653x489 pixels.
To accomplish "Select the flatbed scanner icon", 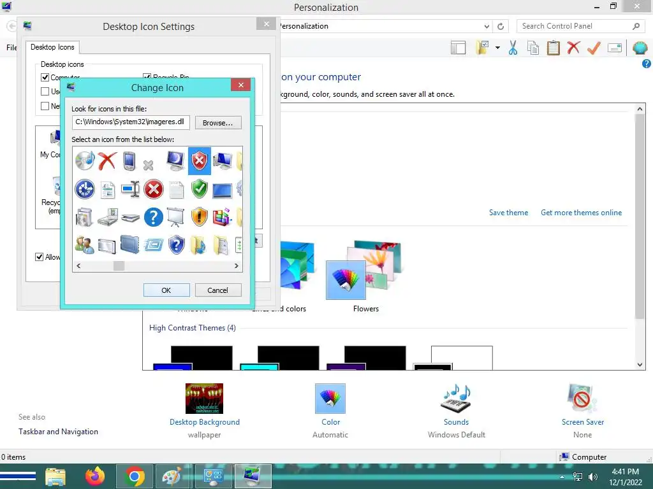I will [130, 218].
